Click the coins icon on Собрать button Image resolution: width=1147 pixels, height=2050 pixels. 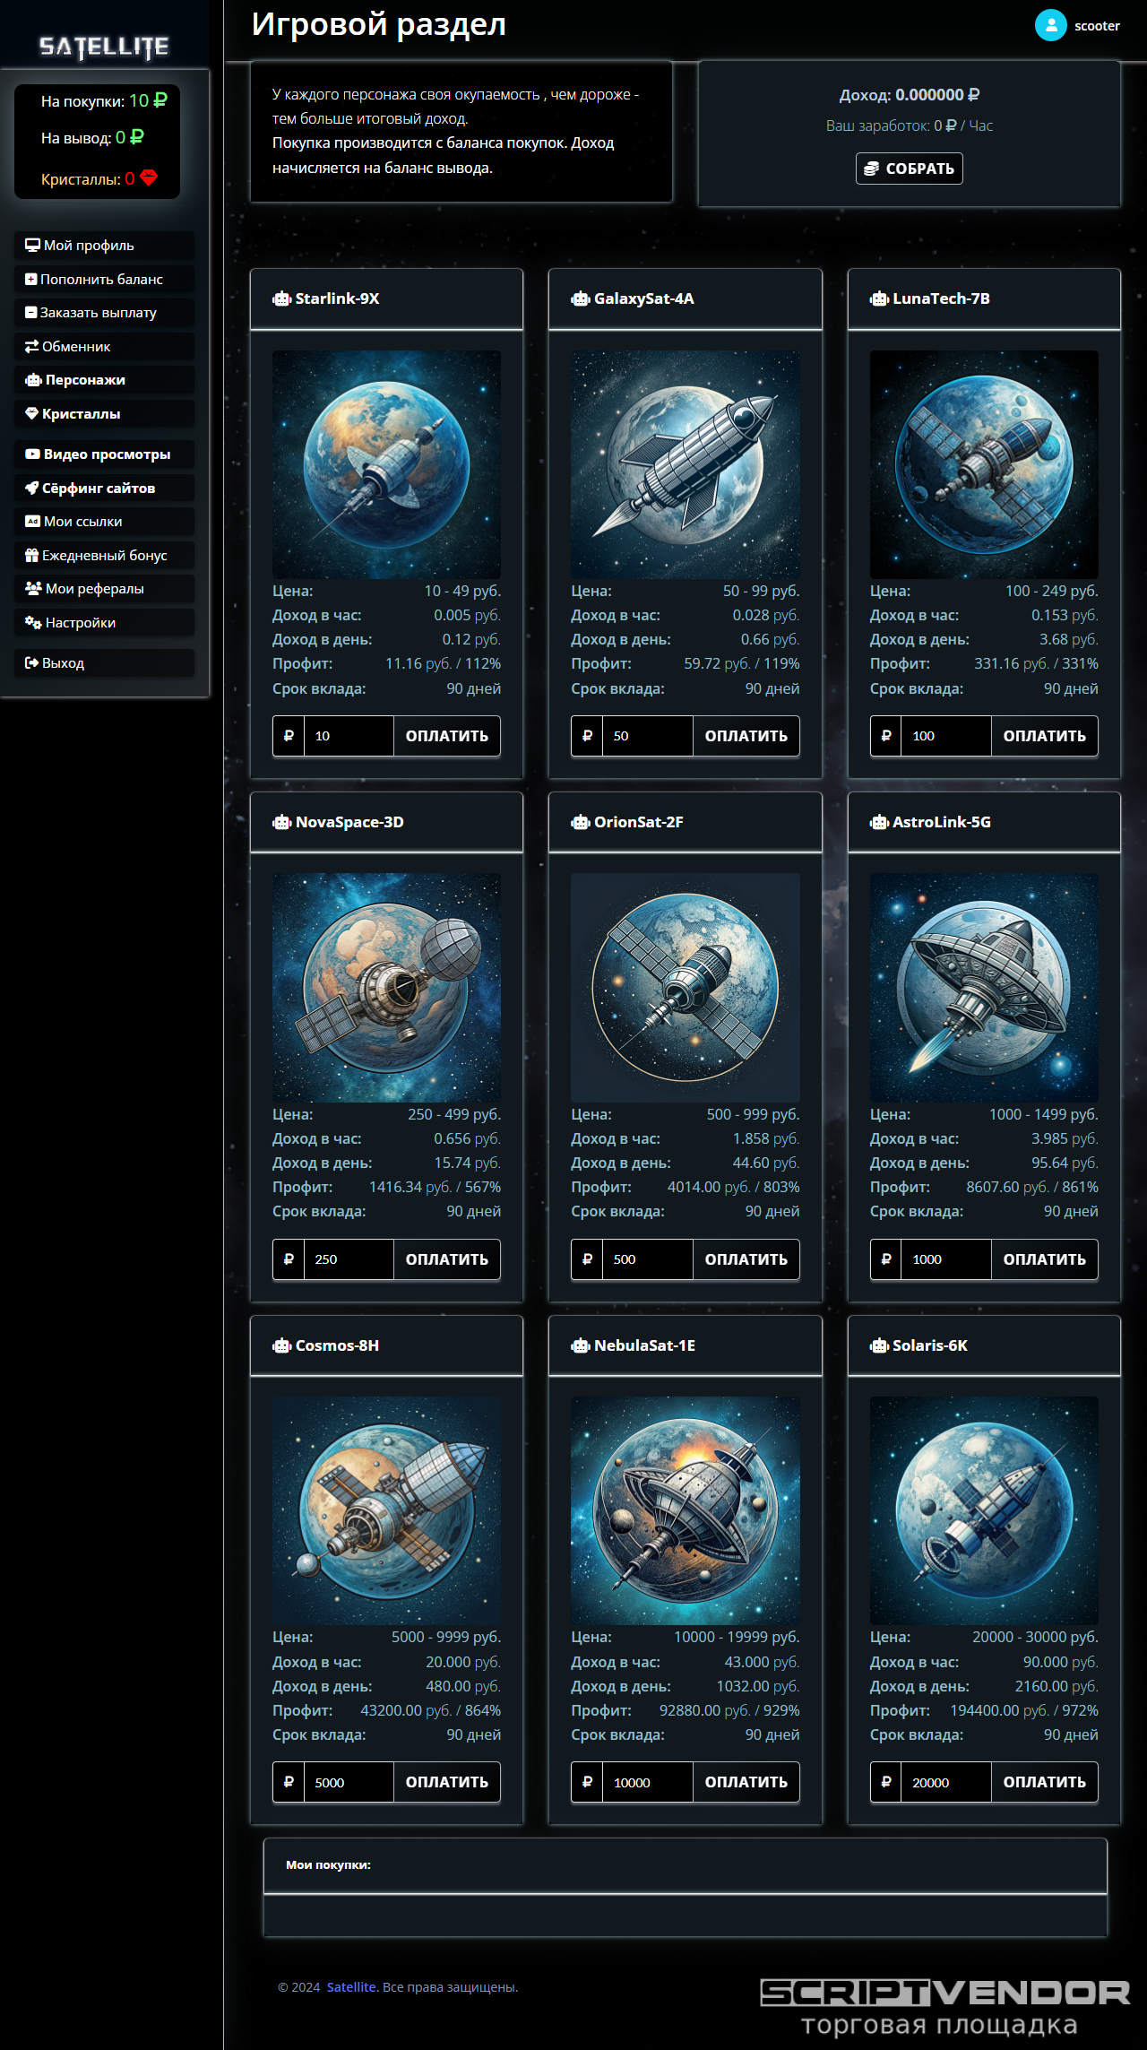(x=871, y=169)
